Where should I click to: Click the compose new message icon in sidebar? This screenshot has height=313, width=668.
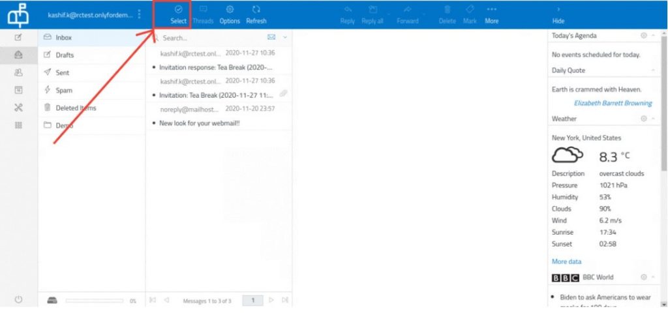pos(18,38)
